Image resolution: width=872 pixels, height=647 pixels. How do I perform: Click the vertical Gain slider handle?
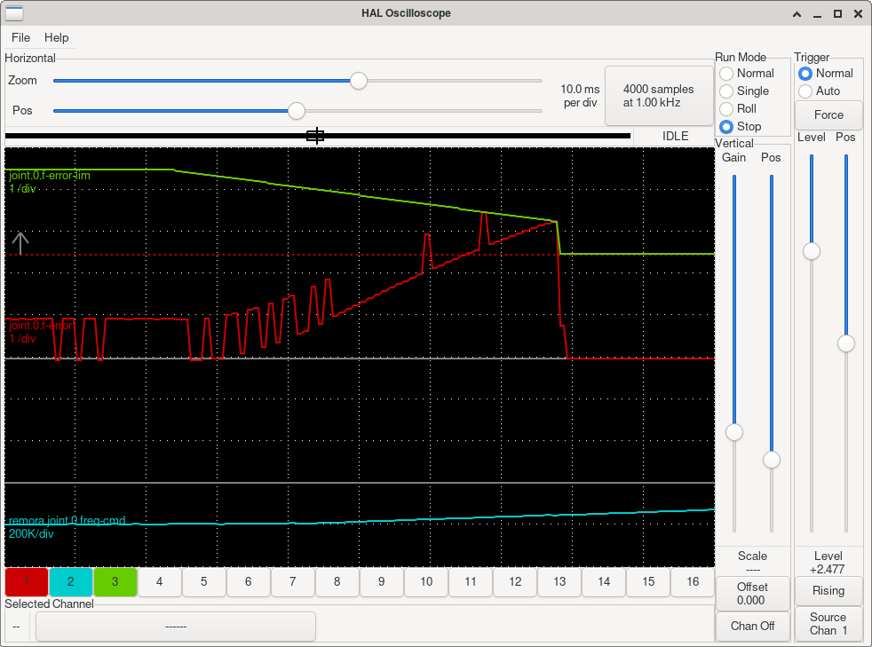[734, 432]
